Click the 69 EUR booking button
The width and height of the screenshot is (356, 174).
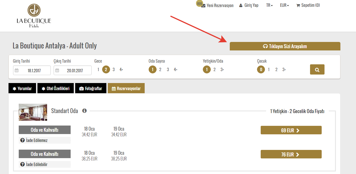(x=291, y=130)
